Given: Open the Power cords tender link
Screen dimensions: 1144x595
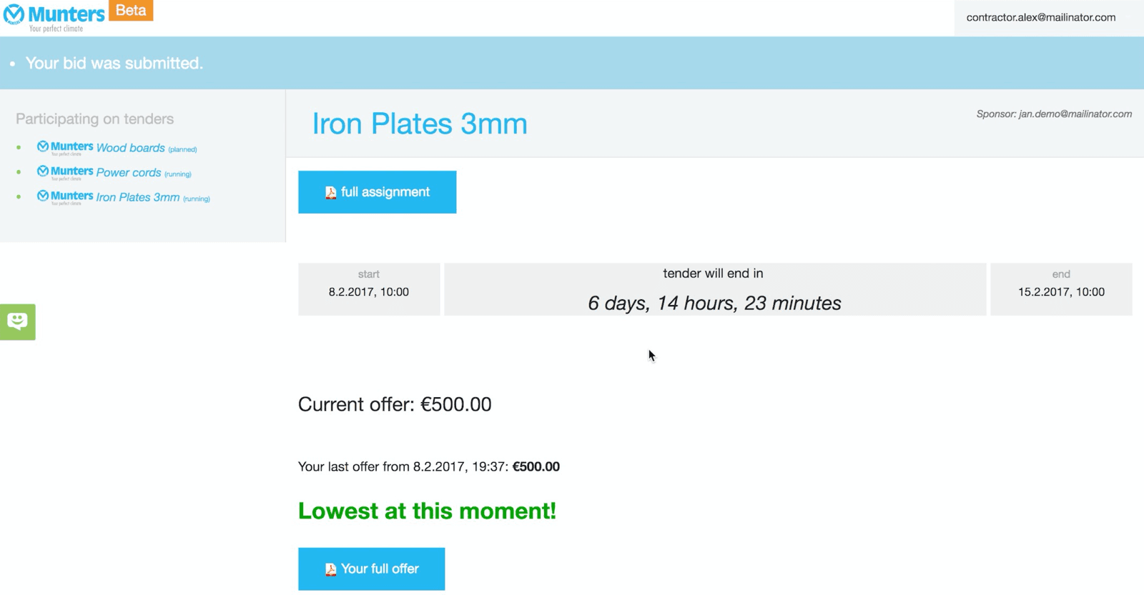Looking at the screenshot, I should 129,173.
